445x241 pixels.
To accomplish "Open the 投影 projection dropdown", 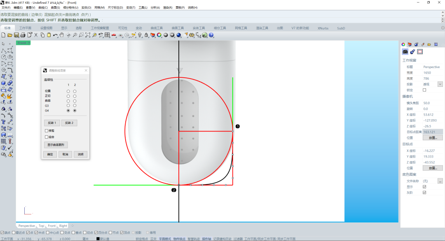I will 440,84.
